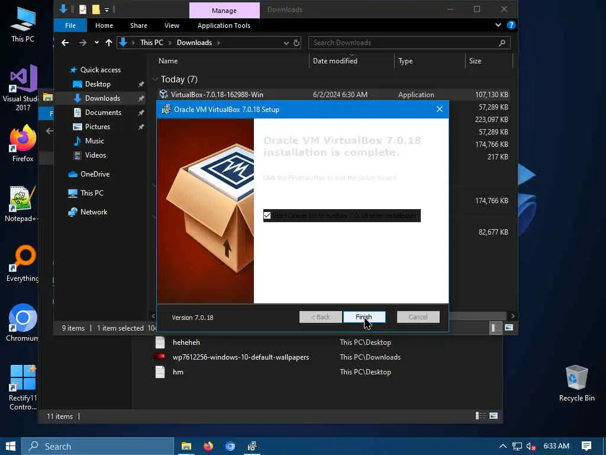This screenshot has width=606, height=455.
Task: Switch back window to large icons view
Action: (494, 416)
